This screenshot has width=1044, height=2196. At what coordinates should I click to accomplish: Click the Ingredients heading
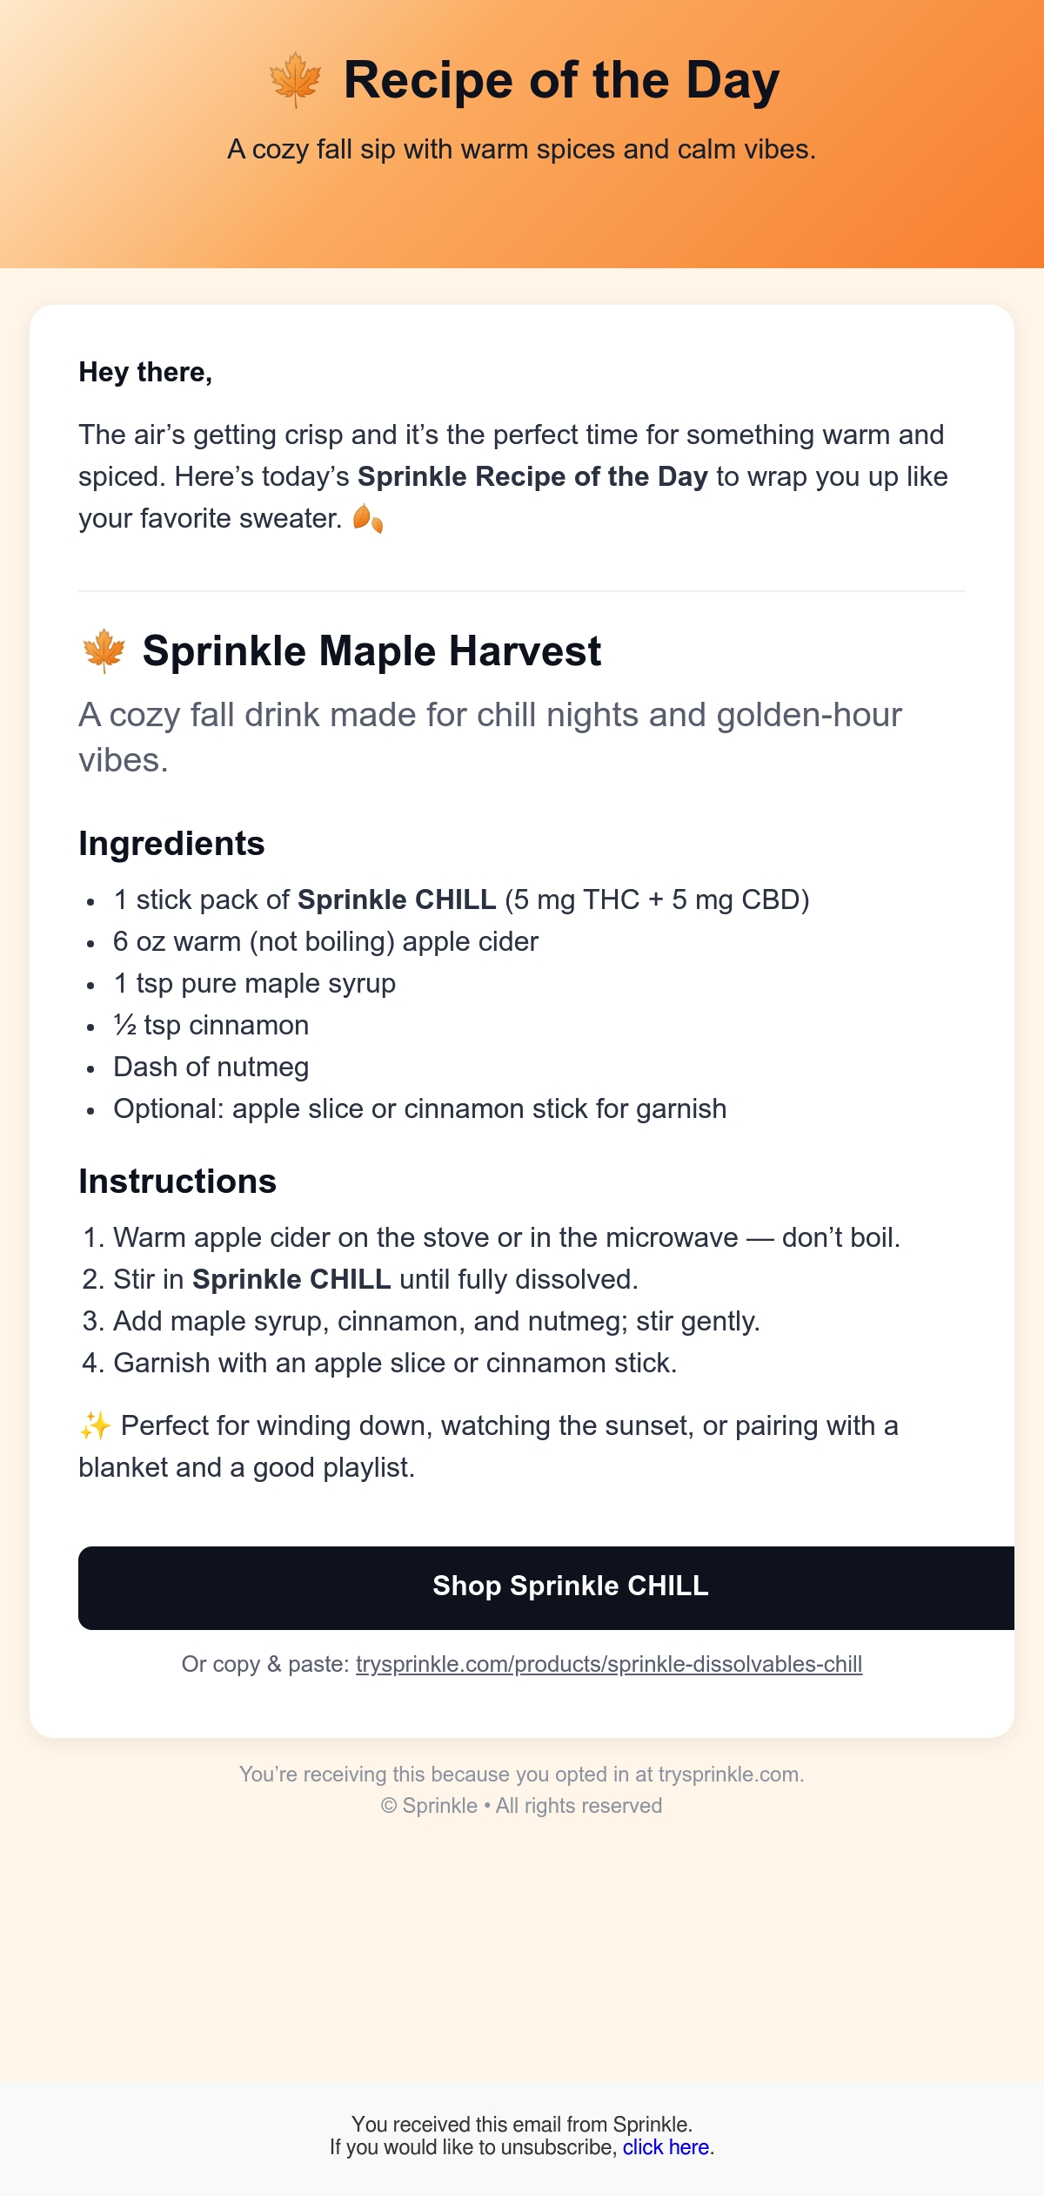(171, 844)
